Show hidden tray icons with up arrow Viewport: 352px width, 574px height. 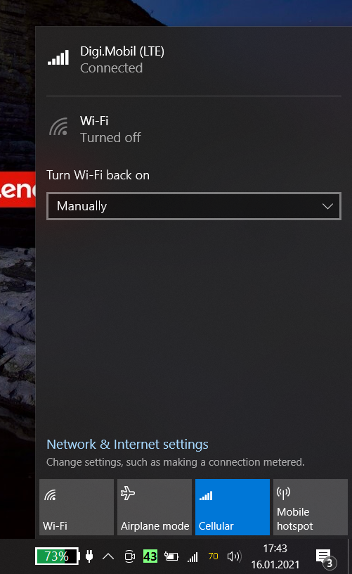108,556
